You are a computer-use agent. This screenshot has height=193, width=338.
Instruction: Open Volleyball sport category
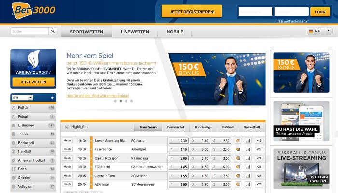(x=33, y=187)
